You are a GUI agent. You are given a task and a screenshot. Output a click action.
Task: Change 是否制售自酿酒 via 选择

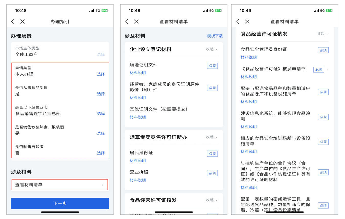tap(101, 153)
